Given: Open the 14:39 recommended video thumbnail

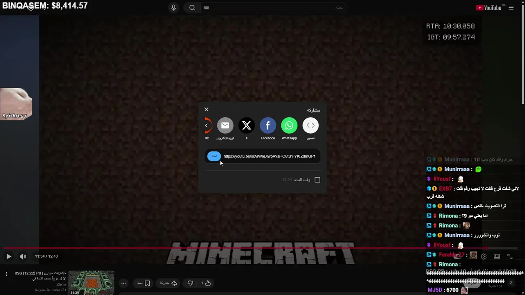Looking at the screenshot, I should [x=91, y=283].
